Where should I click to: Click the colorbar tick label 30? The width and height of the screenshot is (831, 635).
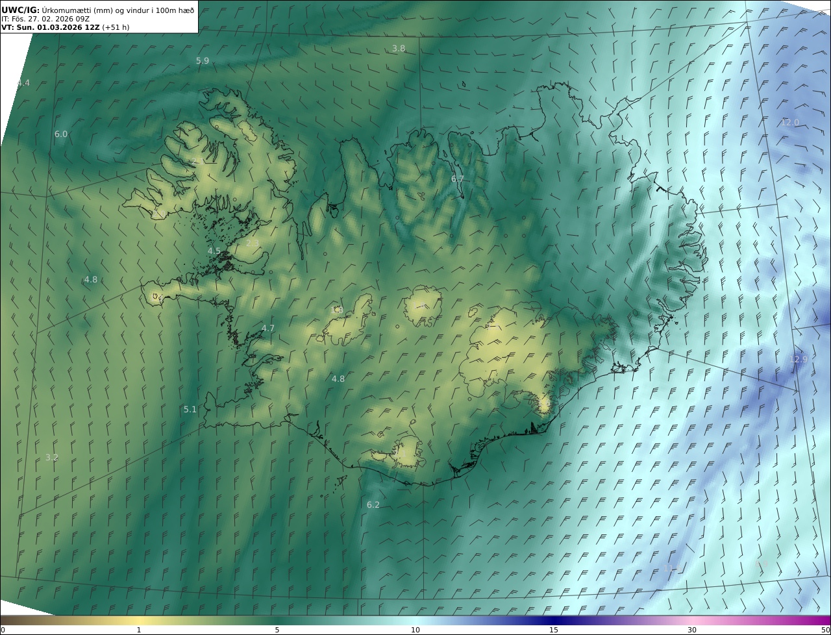coord(692,630)
